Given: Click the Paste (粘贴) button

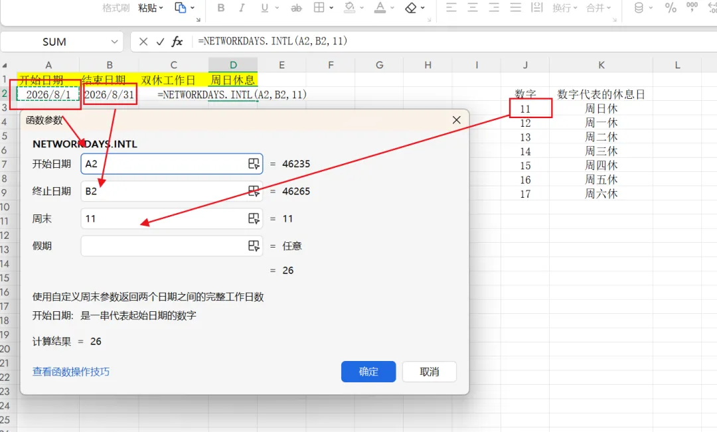Looking at the screenshot, I should coord(147,8).
